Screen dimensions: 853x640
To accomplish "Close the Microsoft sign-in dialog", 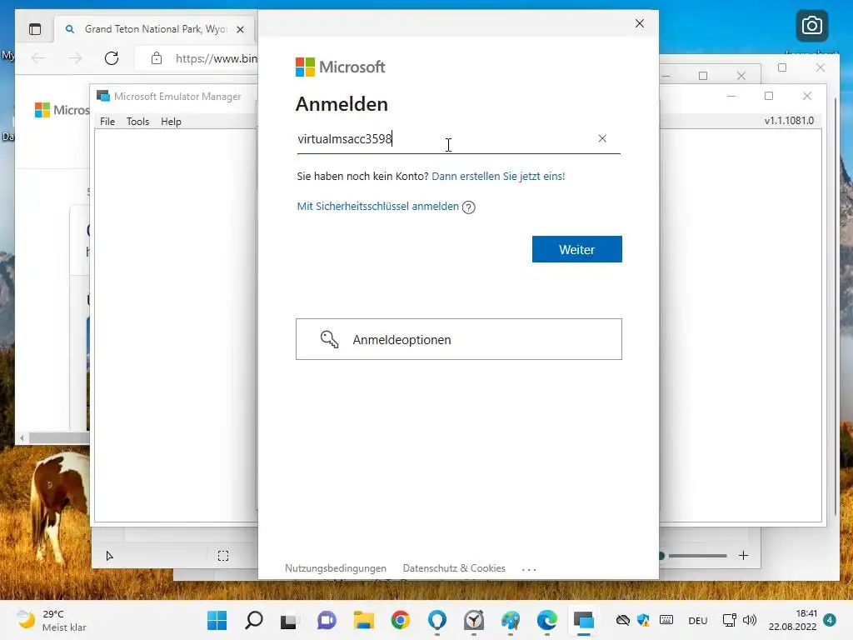I will 640,23.
